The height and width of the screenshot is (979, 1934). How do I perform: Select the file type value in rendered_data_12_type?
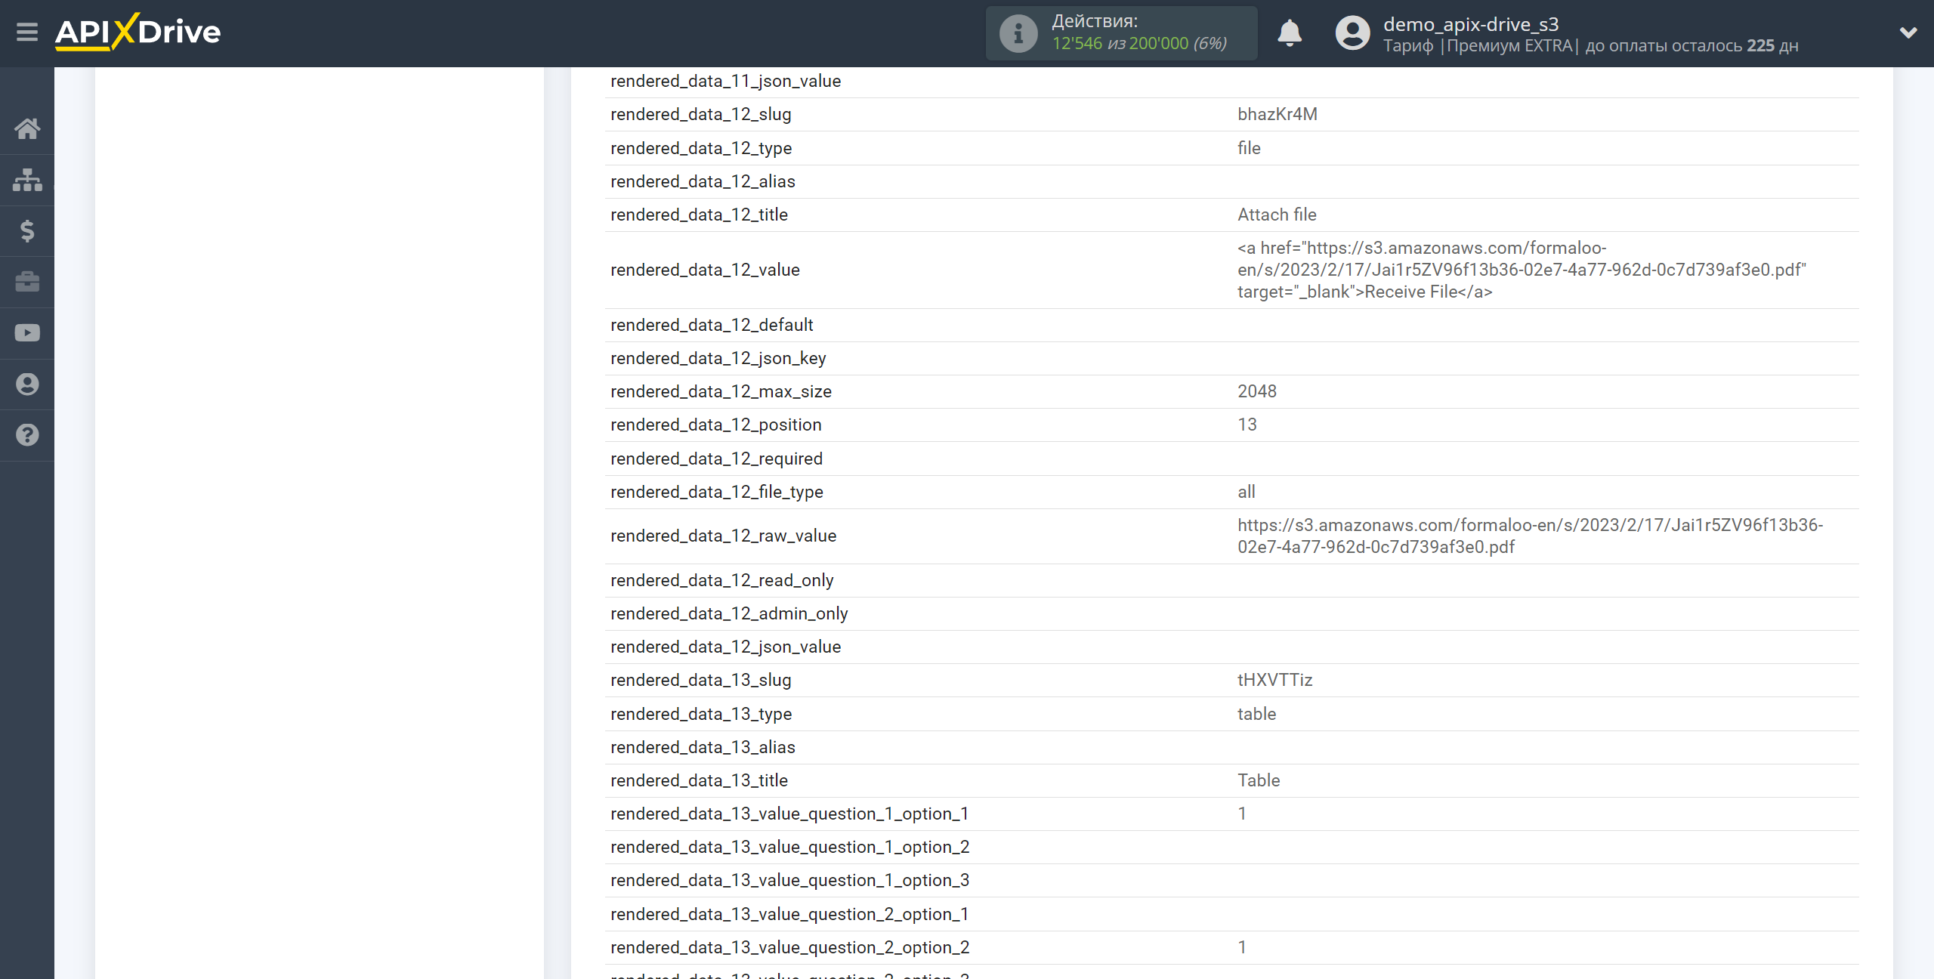[x=1249, y=148]
